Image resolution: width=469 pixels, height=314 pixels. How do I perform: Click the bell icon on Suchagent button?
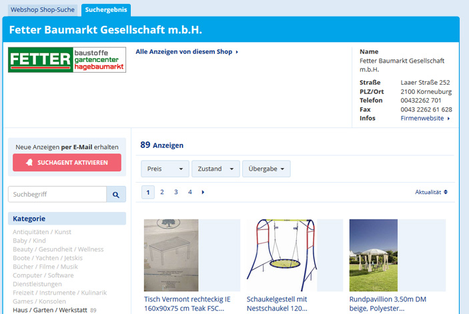tap(29, 163)
